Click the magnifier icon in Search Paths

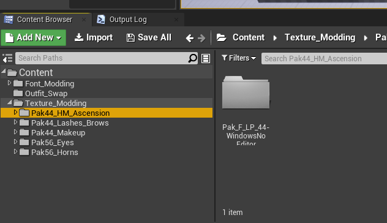[192, 58]
